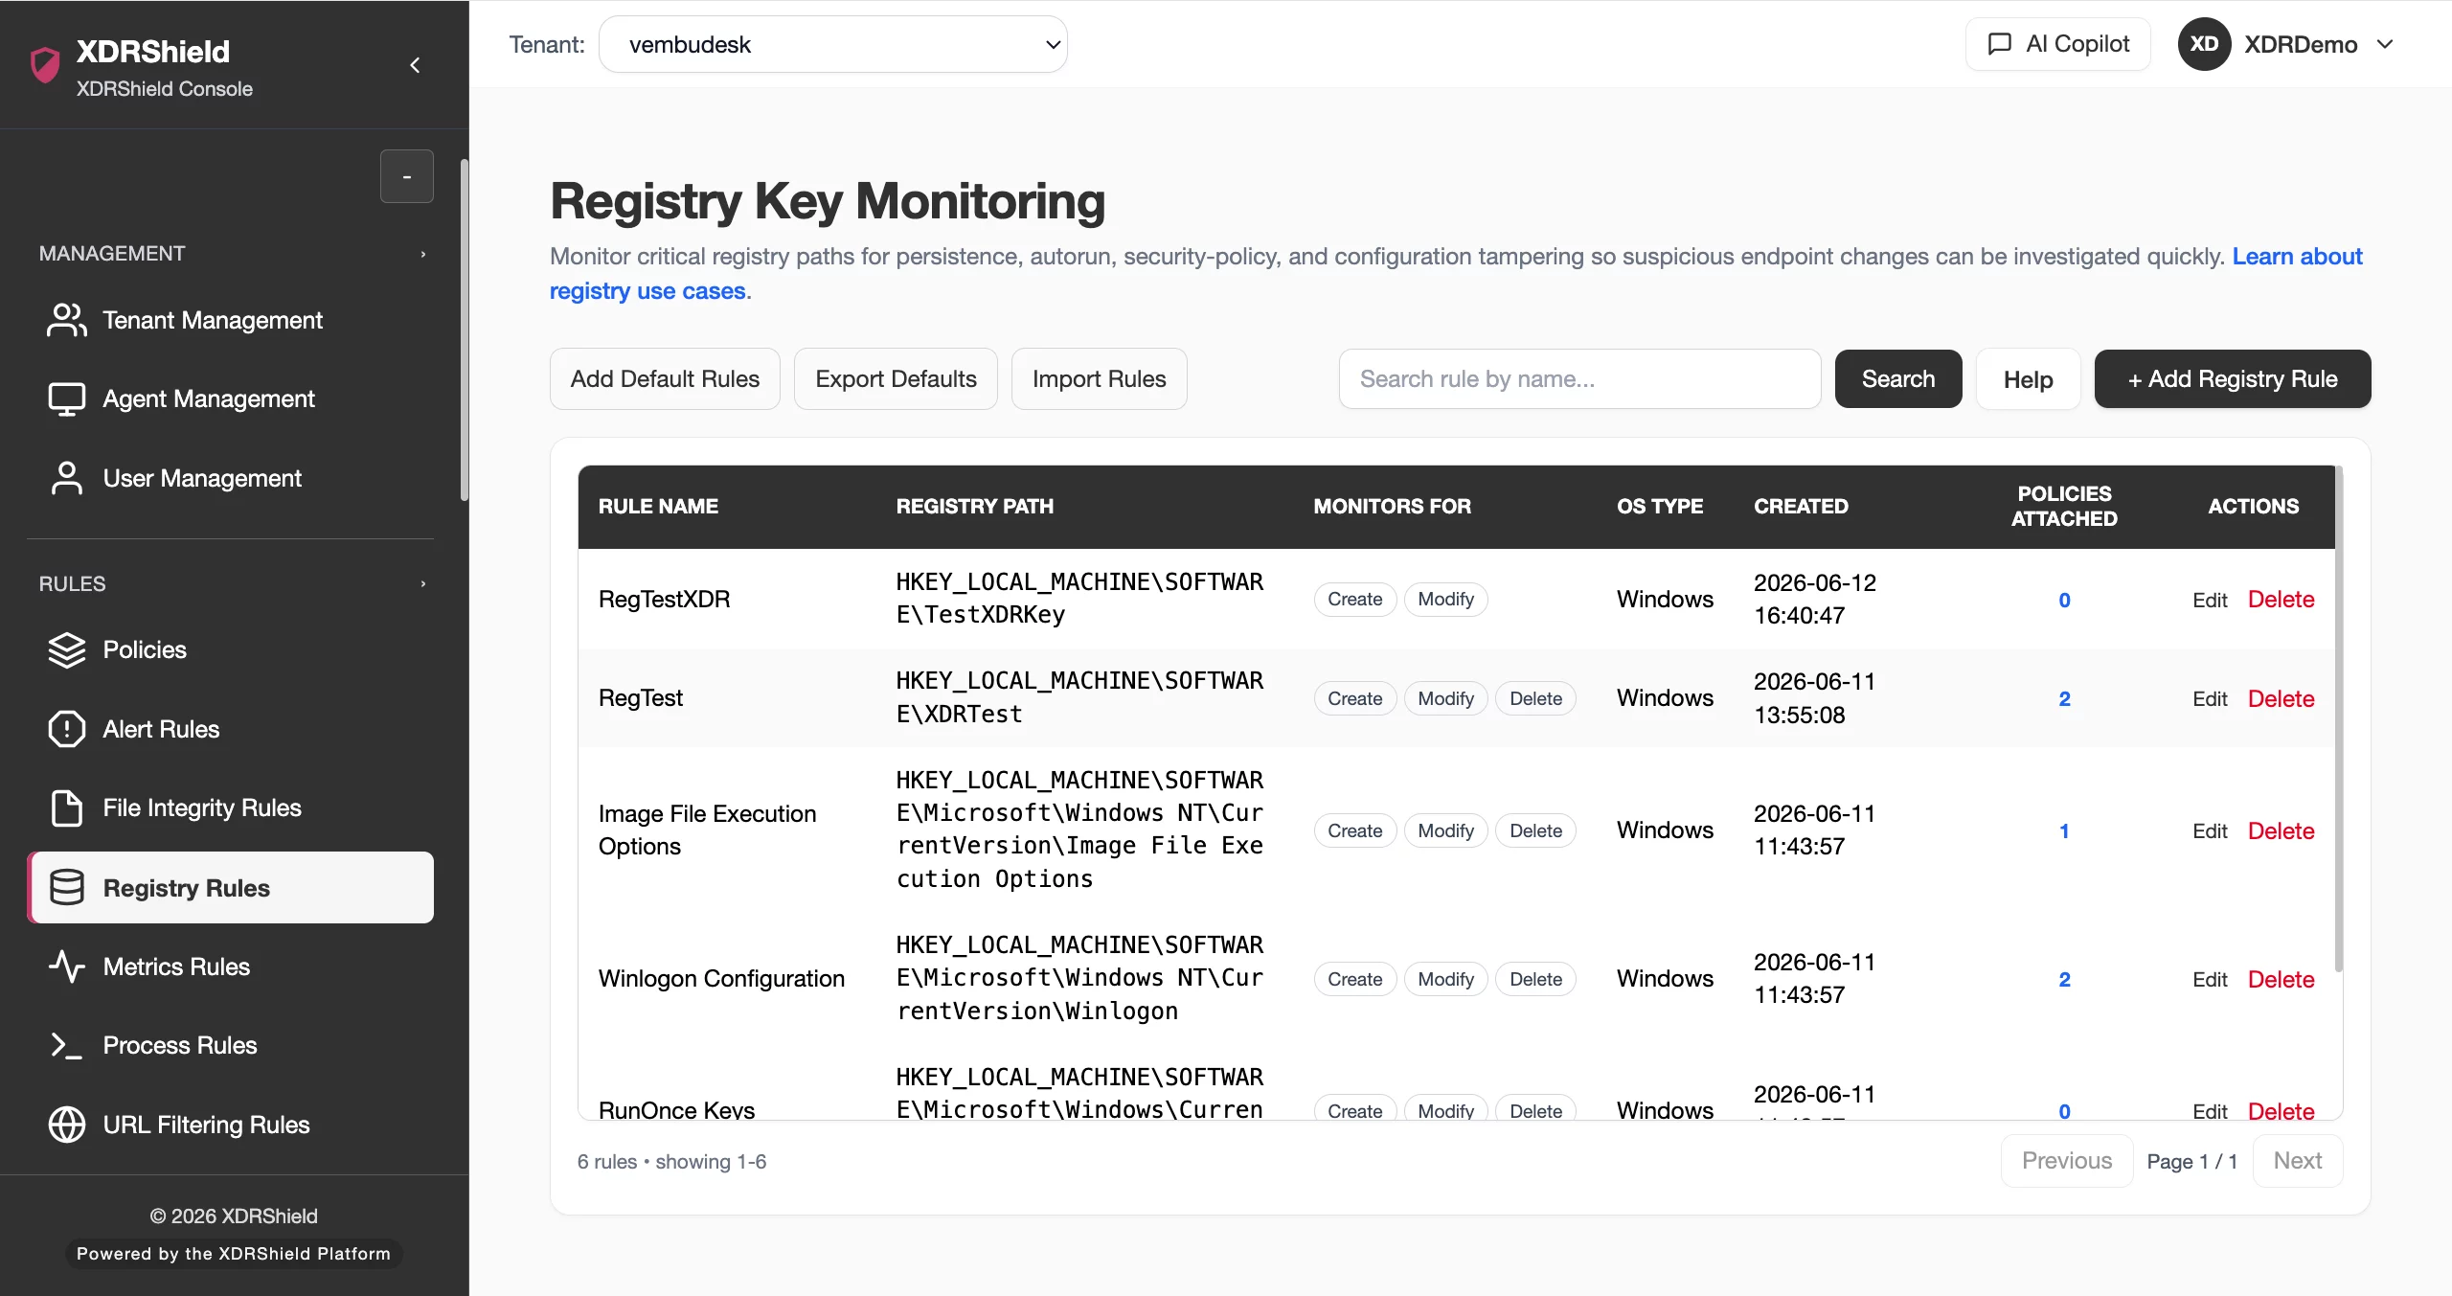The width and height of the screenshot is (2452, 1296).
Task: Click the RULE NAME column header
Action: tap(658, 506)
